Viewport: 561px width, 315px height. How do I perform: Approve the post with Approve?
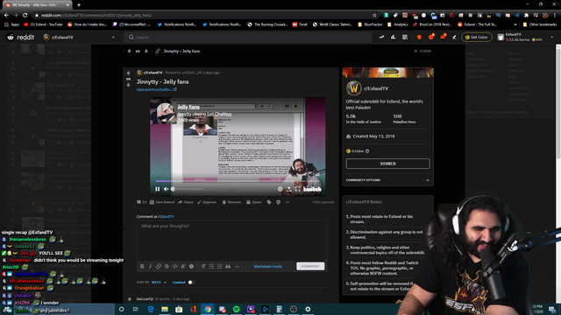click(x=207, y=202)
